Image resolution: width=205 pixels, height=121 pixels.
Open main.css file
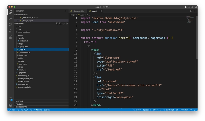(41, 70)
